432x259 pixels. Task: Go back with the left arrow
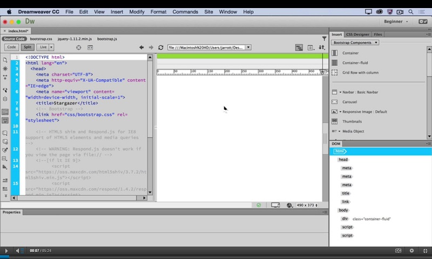tap(141, 47)
